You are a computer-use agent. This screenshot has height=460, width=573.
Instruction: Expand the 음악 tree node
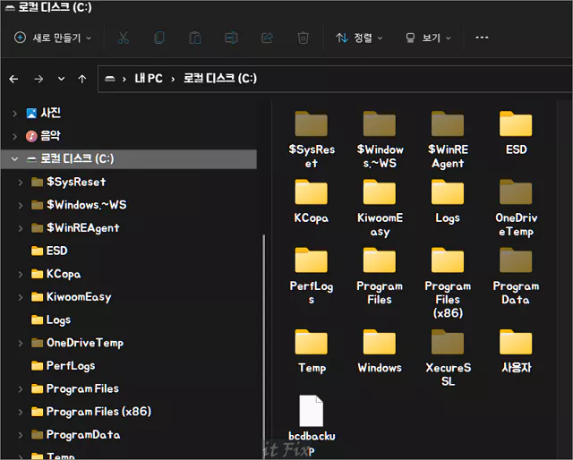[x=14, y=137]
